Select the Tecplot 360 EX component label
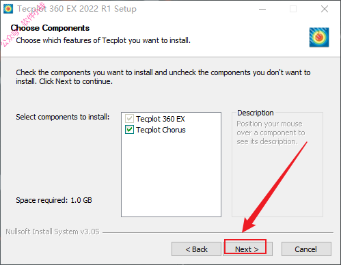Image resolution: width=341 pixels, height=265 pixels. tap(161, 119)
